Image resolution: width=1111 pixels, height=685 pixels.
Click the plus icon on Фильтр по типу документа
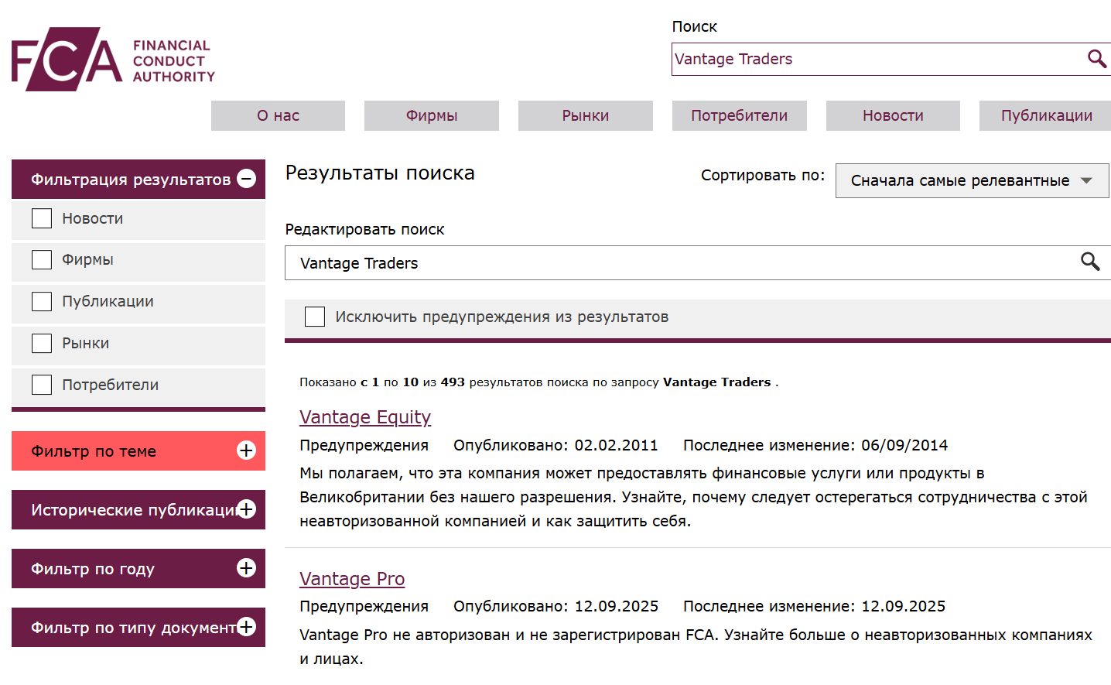(246, 627)
